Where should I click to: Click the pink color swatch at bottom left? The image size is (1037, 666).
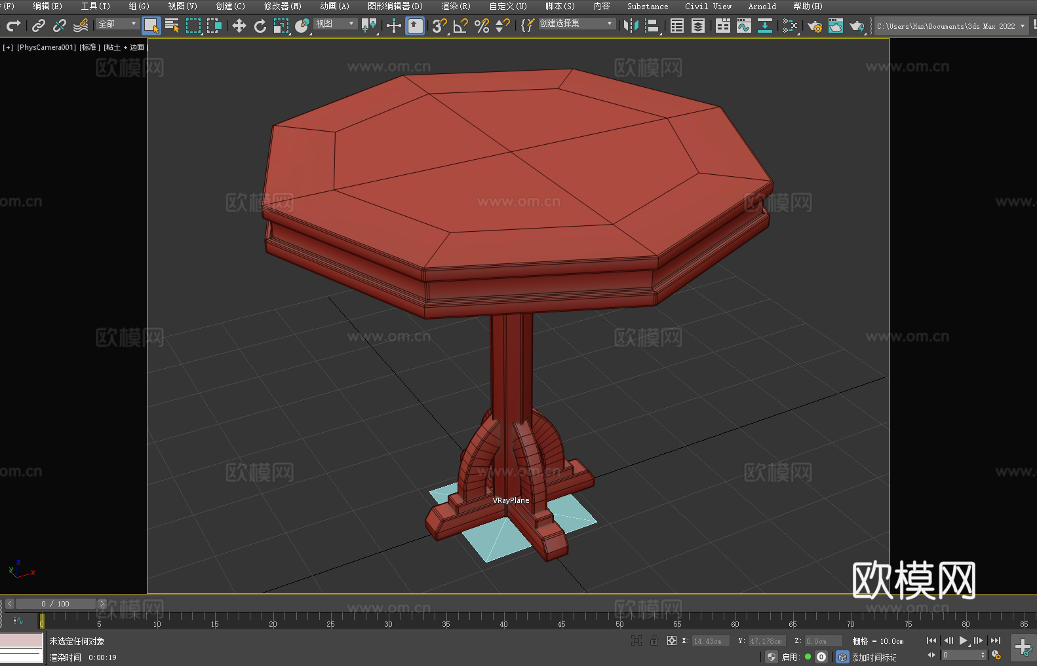[x=21, y=640]
